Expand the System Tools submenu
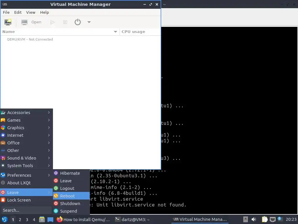298x224 pixels. [x=26, y=166]
